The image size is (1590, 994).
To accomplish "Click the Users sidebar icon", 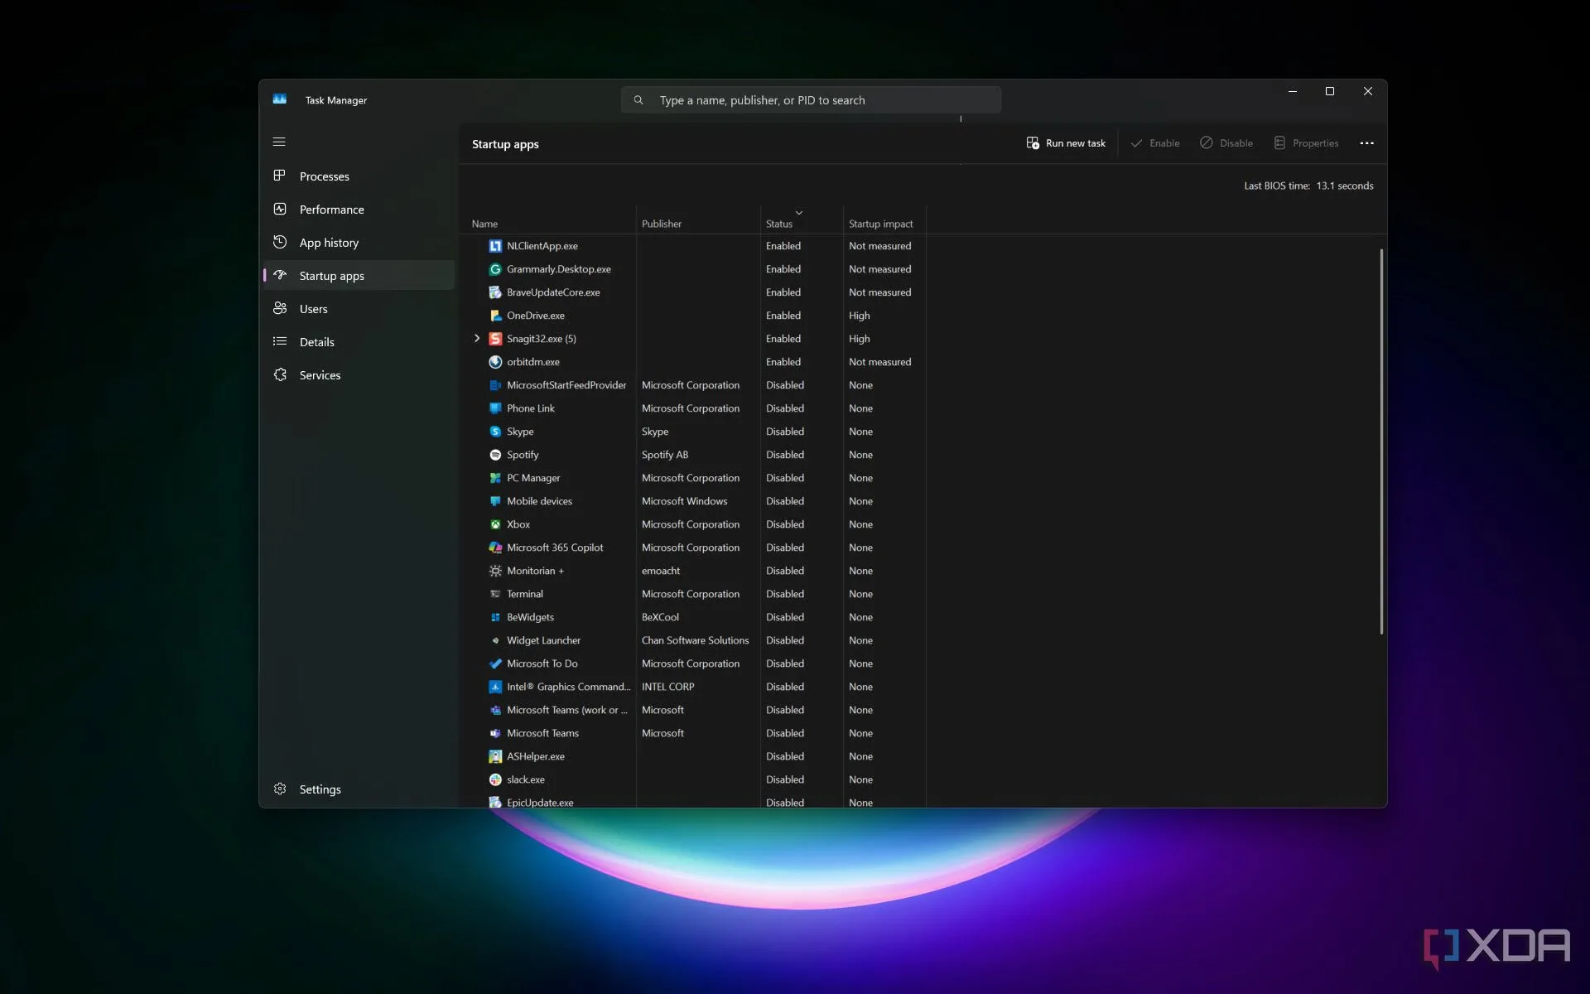I will coord(280,308).
